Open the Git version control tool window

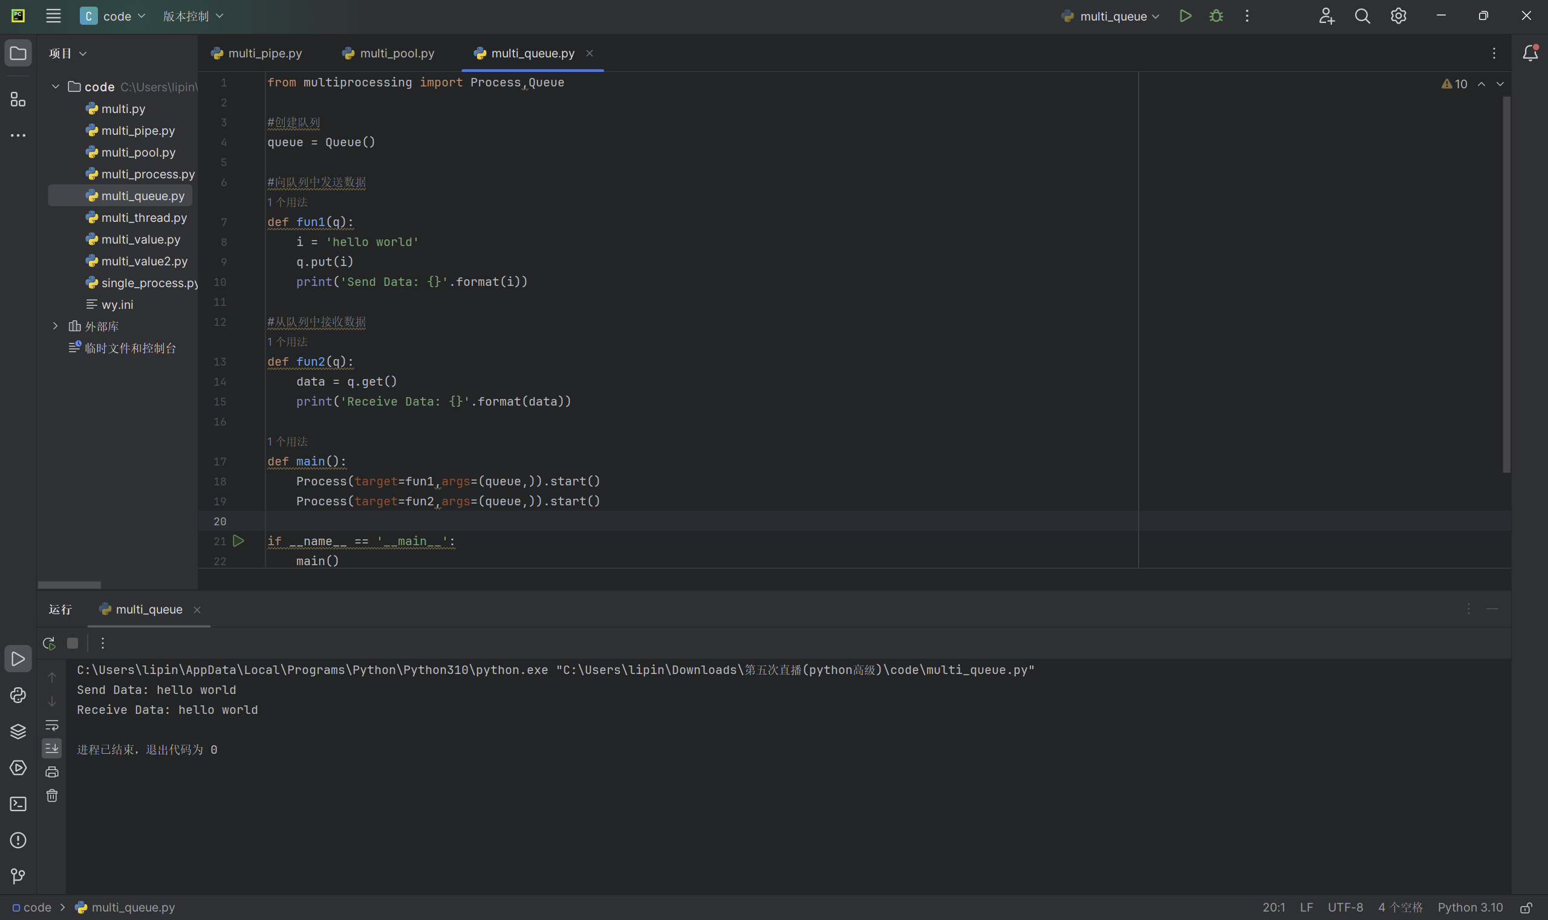tap(18, 876)
